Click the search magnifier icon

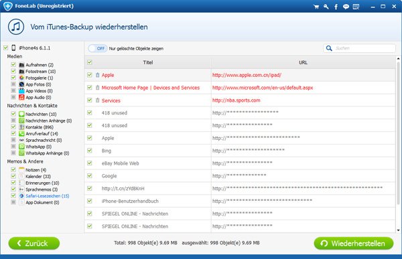click(x=329, y=48)
